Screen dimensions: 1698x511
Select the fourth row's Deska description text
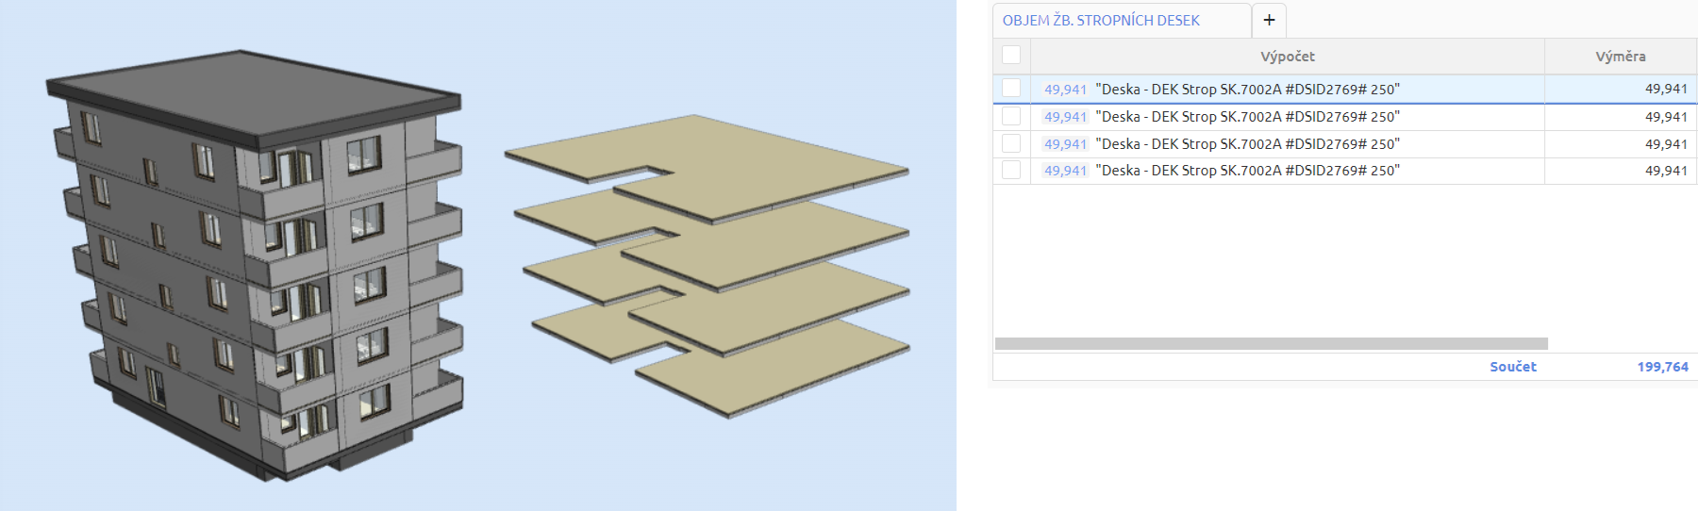[x=1247, y=171]
